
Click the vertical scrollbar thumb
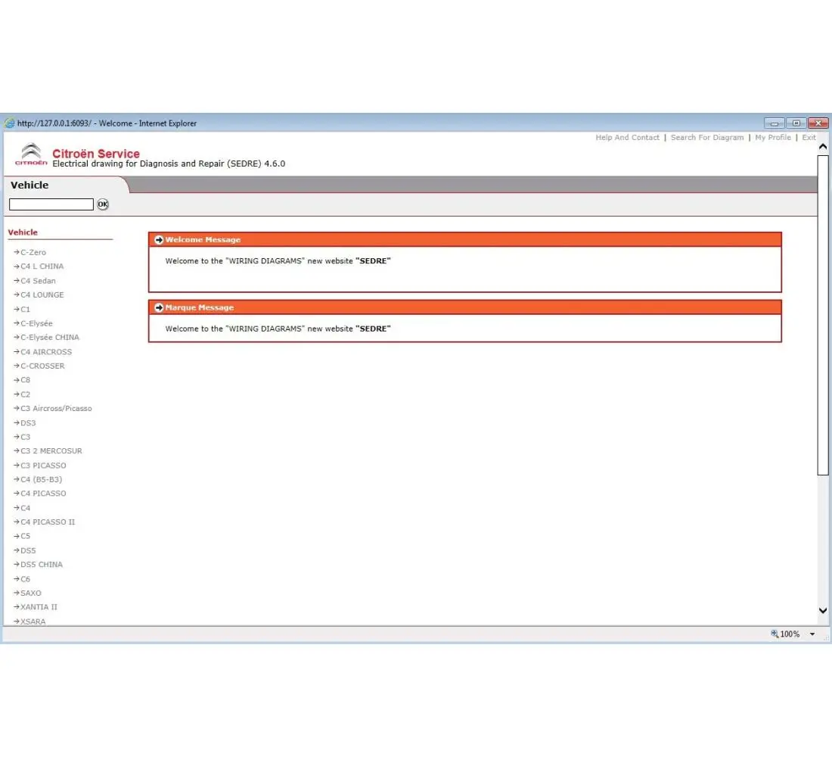pos(823,315)
